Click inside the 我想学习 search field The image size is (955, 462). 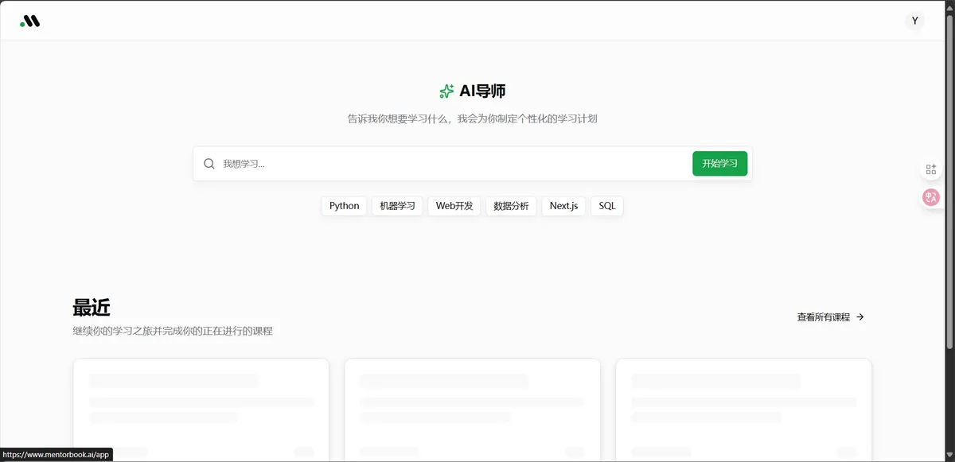click(358, 163)
